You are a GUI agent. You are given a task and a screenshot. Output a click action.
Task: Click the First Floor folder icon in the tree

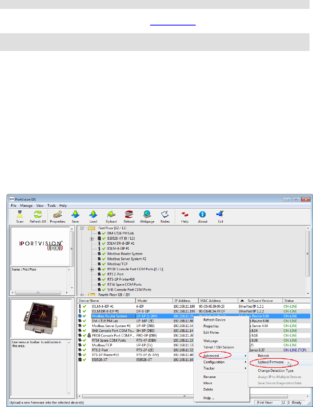pyautogui.click(x=91, y=228)
